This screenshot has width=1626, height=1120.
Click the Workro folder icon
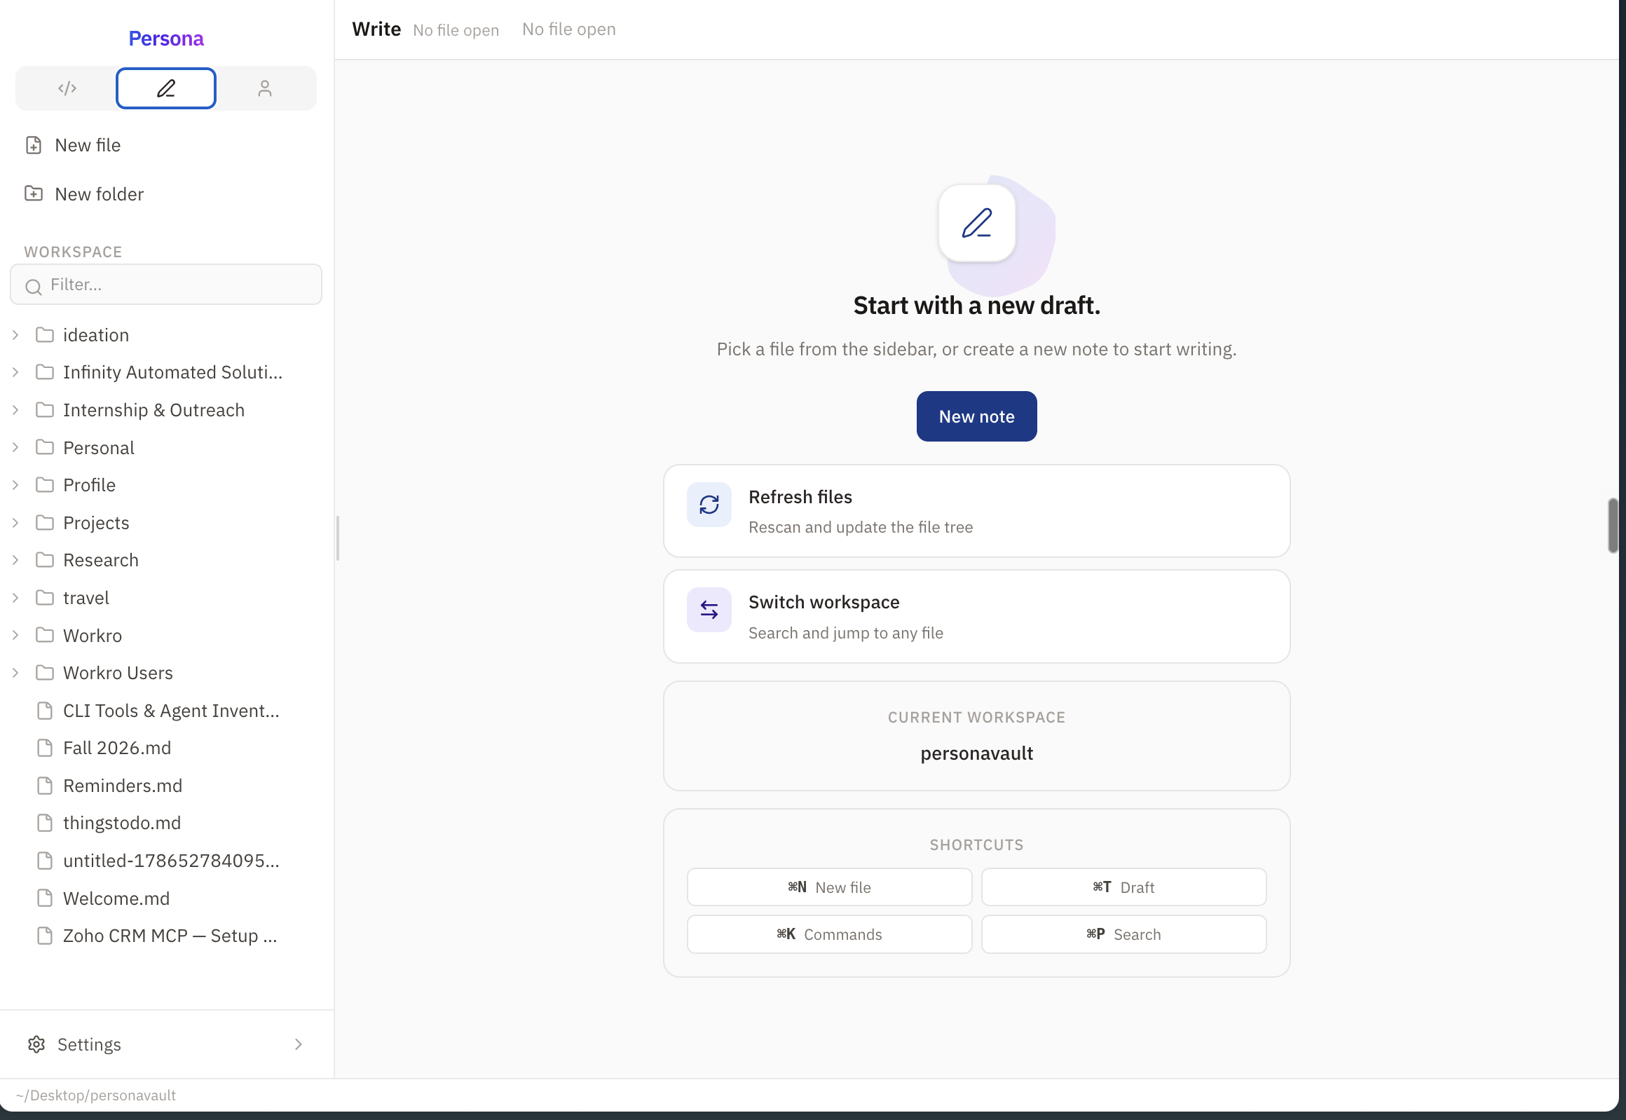(x=45, y=635)
